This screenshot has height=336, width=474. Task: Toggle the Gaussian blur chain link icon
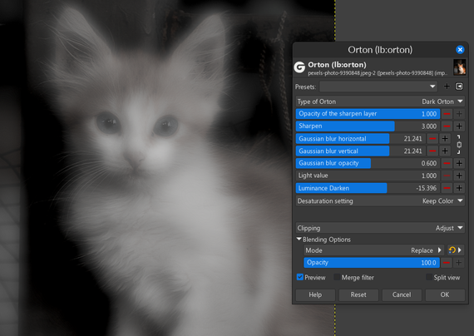pos(459,145)
